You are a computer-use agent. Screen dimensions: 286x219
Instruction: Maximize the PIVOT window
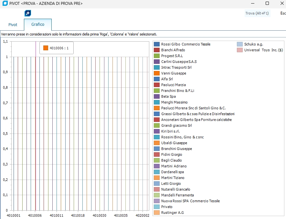[x=267, y=3]
